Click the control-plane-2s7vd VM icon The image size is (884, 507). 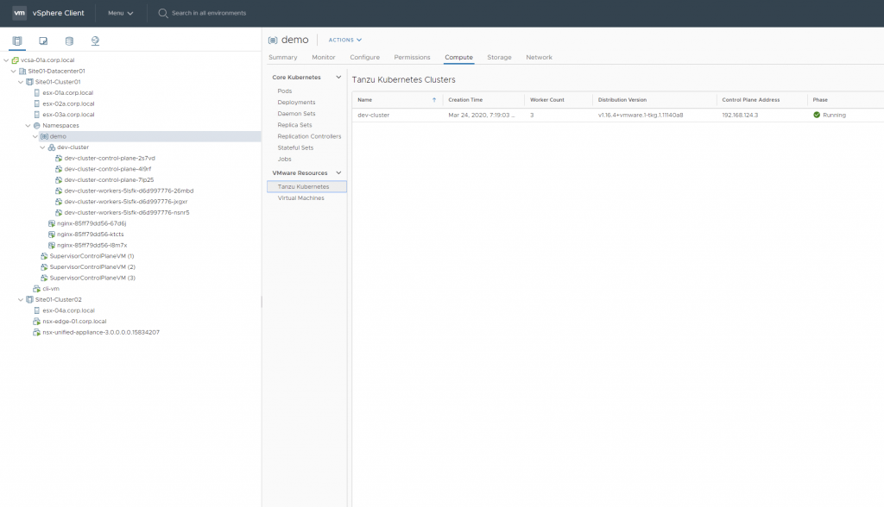point(59,159)
